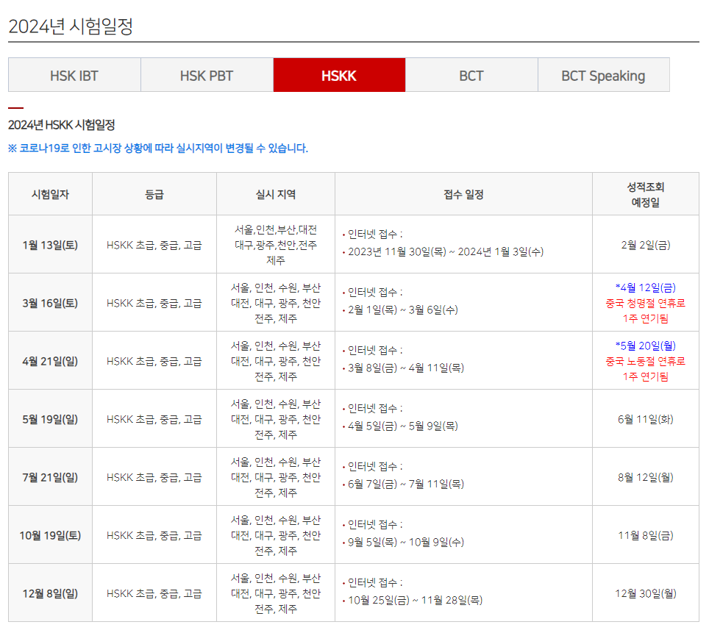Select the 1월 13일(토) exam date cell
This screenshot has width=709, height=633.
50,245
